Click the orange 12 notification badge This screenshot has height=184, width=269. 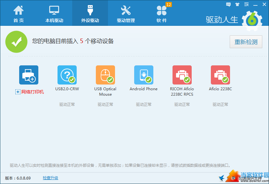[168, 4]
